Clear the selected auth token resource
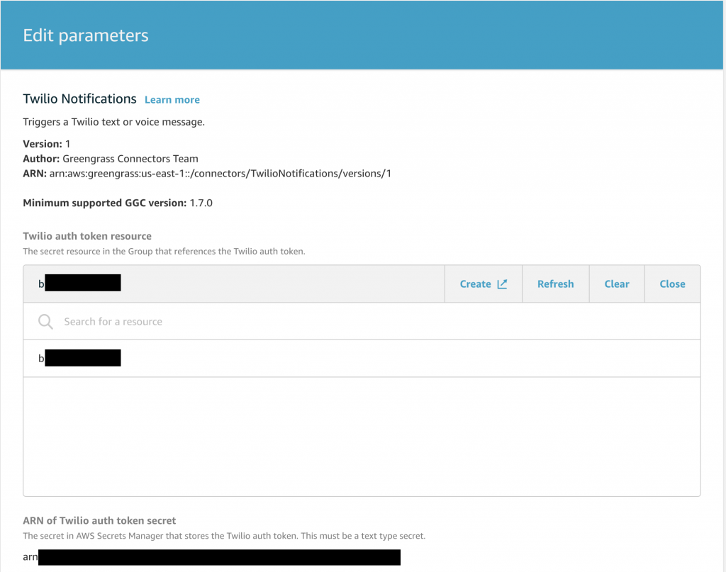The width and height of the screenshot is (726, 572). pos(616,284)
